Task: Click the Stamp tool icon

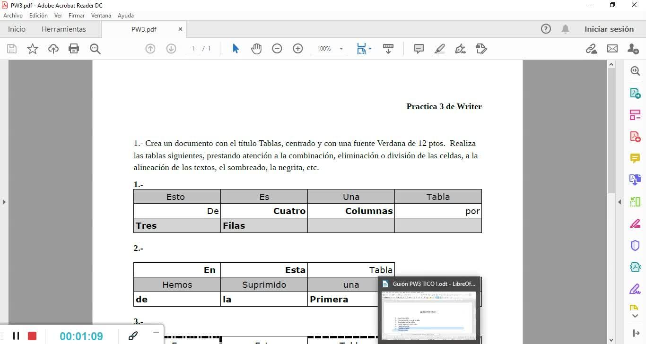Action: click(481, 49)
